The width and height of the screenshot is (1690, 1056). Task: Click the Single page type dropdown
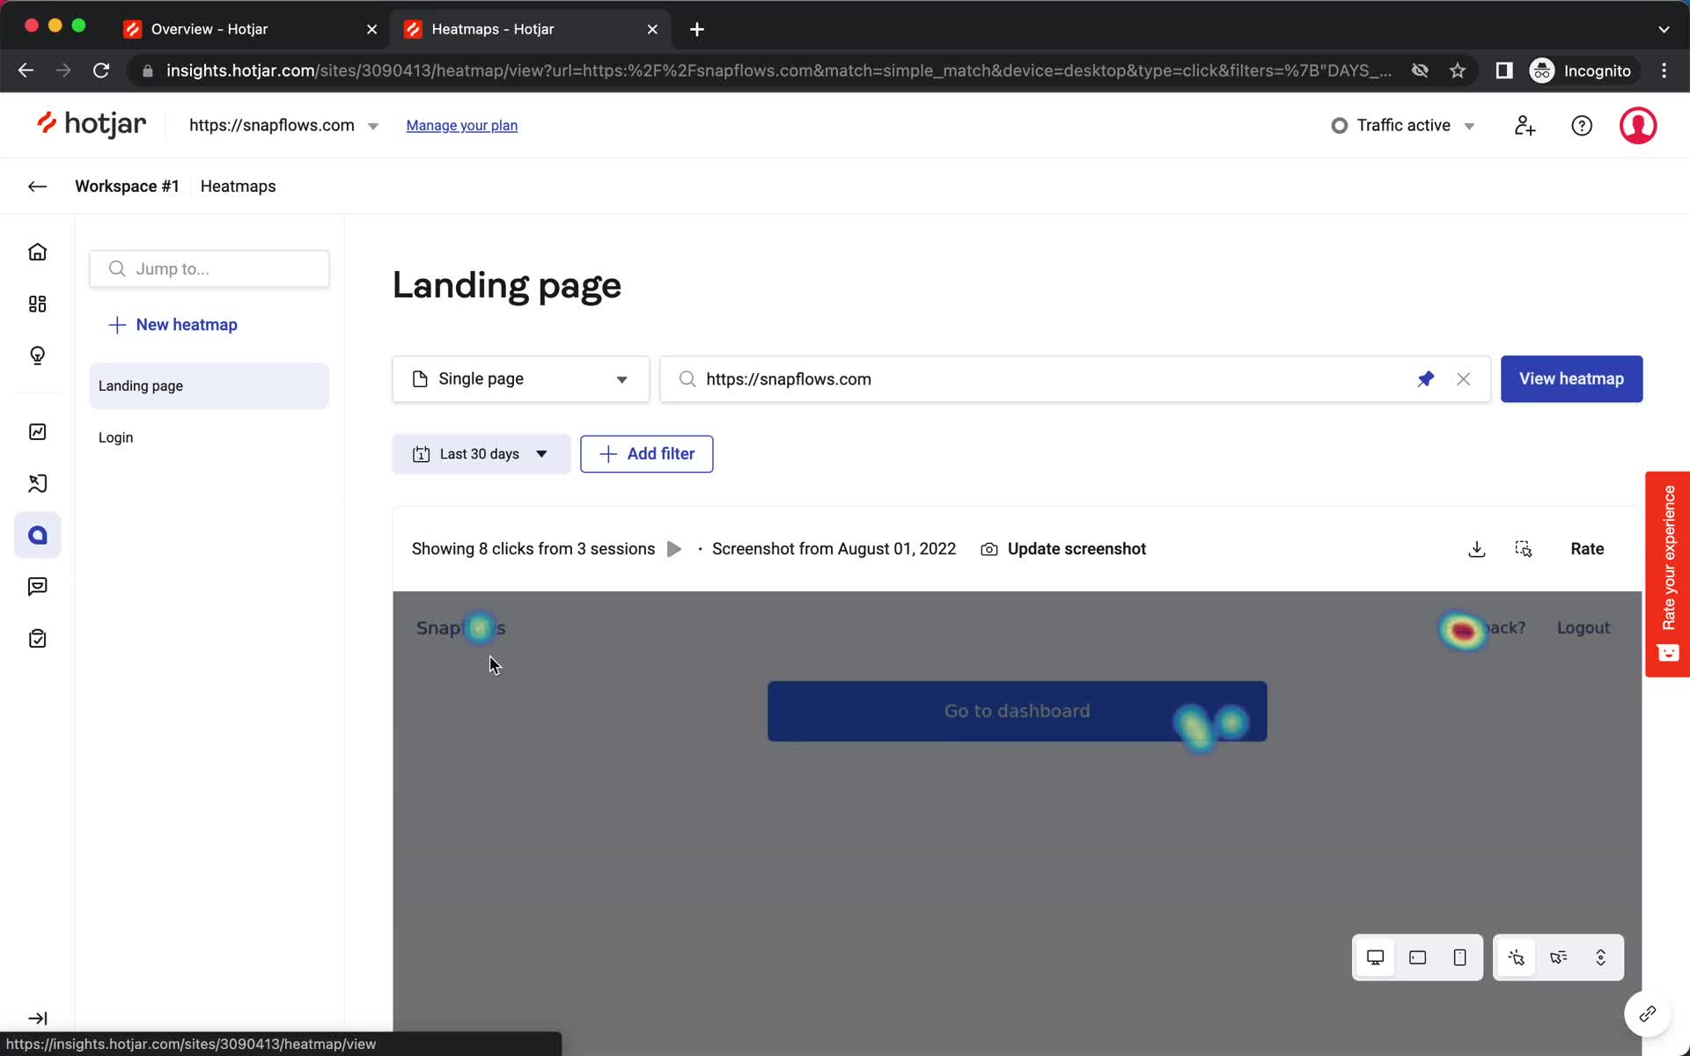pos(519,378)
